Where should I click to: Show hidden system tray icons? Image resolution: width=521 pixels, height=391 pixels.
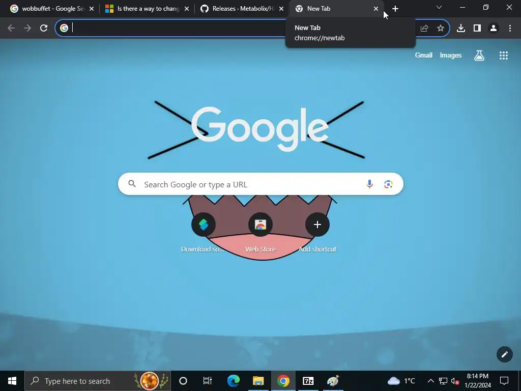pos(430,381)
